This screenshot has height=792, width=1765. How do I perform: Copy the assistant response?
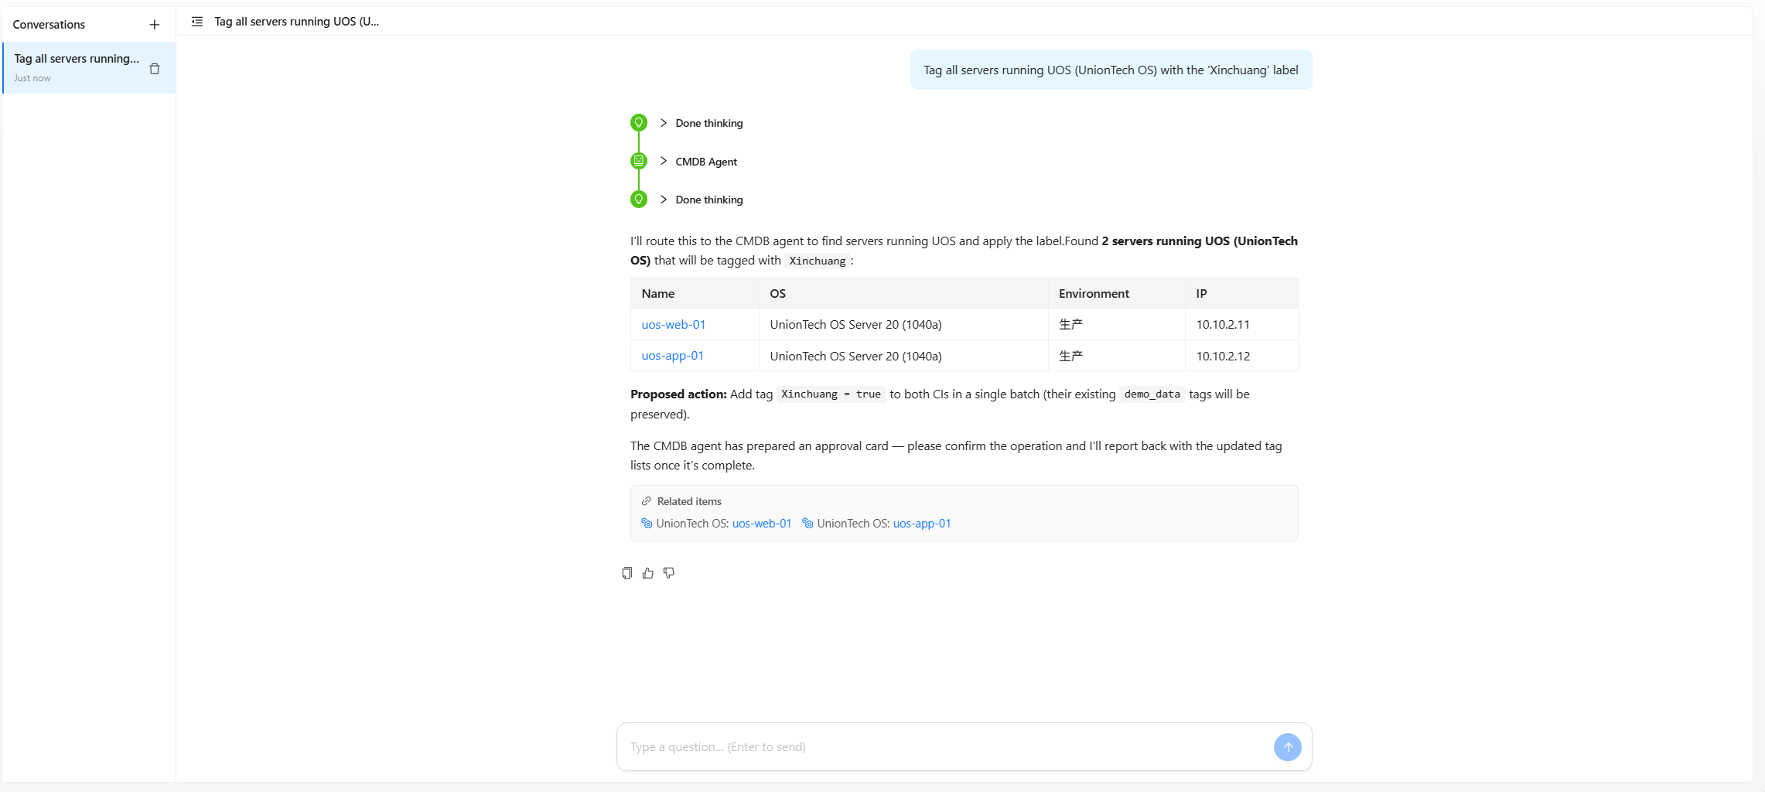[x=627, y=573]
